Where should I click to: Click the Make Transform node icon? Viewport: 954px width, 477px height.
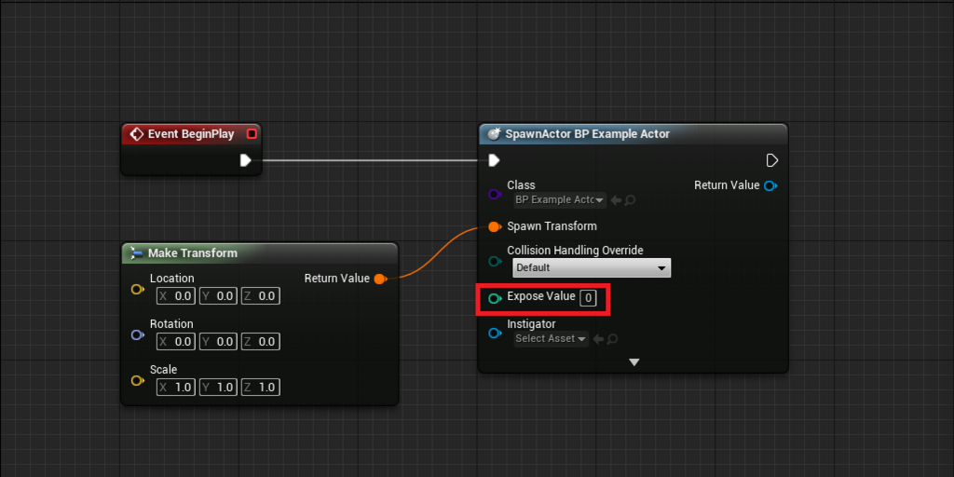tap(136, 252)
